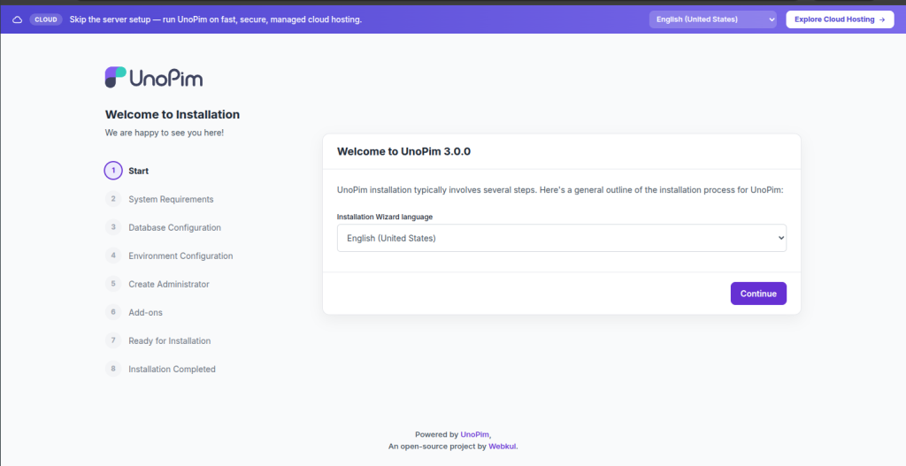This screenshot has height=466, width=906.
Task: Click the 'Welcome to Installation' heading
Action: [x=173, y=114]
